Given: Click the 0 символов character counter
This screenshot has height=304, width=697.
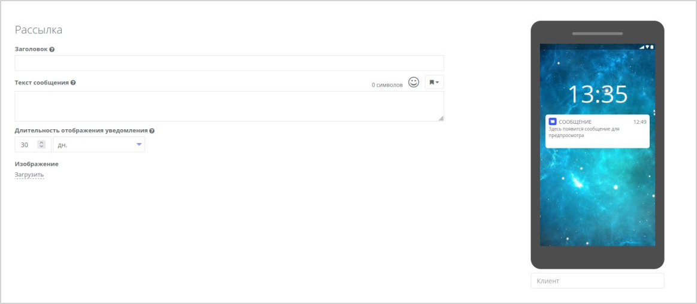Looking at the screenshot, I should coord(387,85).
